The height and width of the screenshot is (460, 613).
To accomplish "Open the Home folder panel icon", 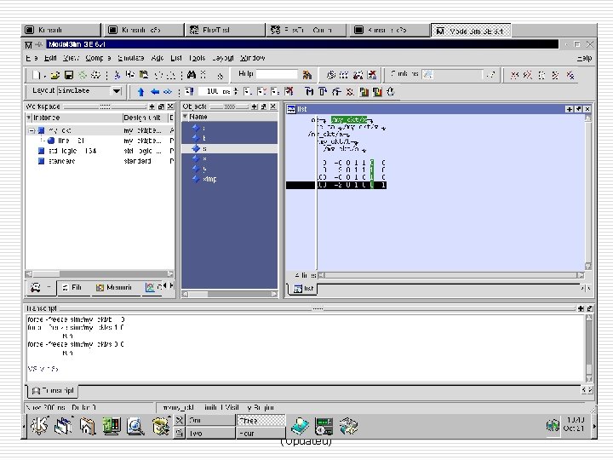I will pyautogui.click(x=88, y=426).
